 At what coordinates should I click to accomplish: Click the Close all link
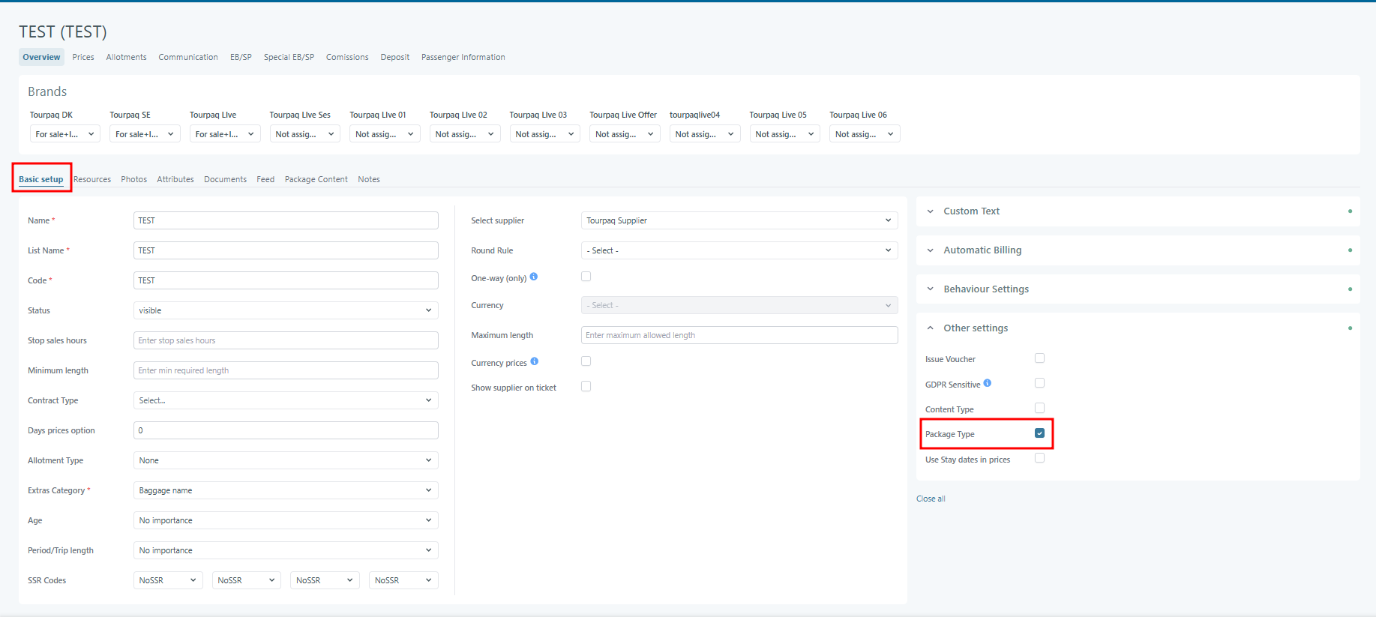[x=931, y=499]
